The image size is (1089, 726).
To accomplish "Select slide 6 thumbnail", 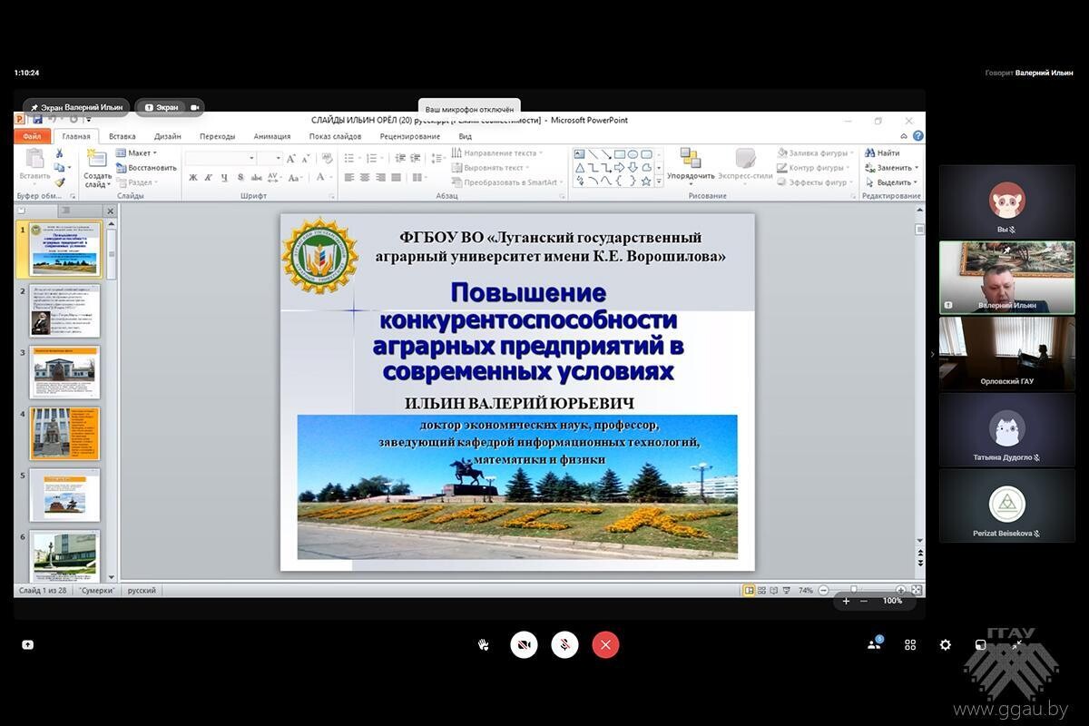I will pos(64,555).
